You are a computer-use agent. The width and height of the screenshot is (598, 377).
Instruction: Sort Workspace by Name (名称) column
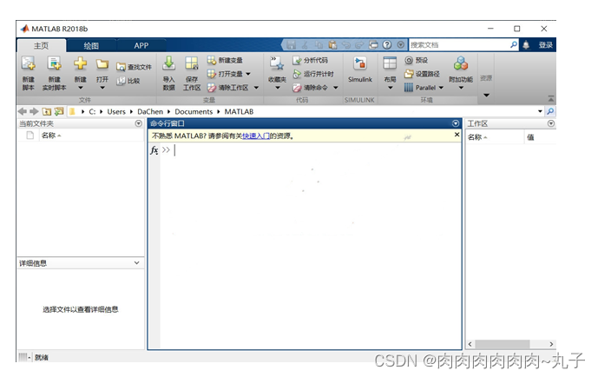(x=494, y=137)
